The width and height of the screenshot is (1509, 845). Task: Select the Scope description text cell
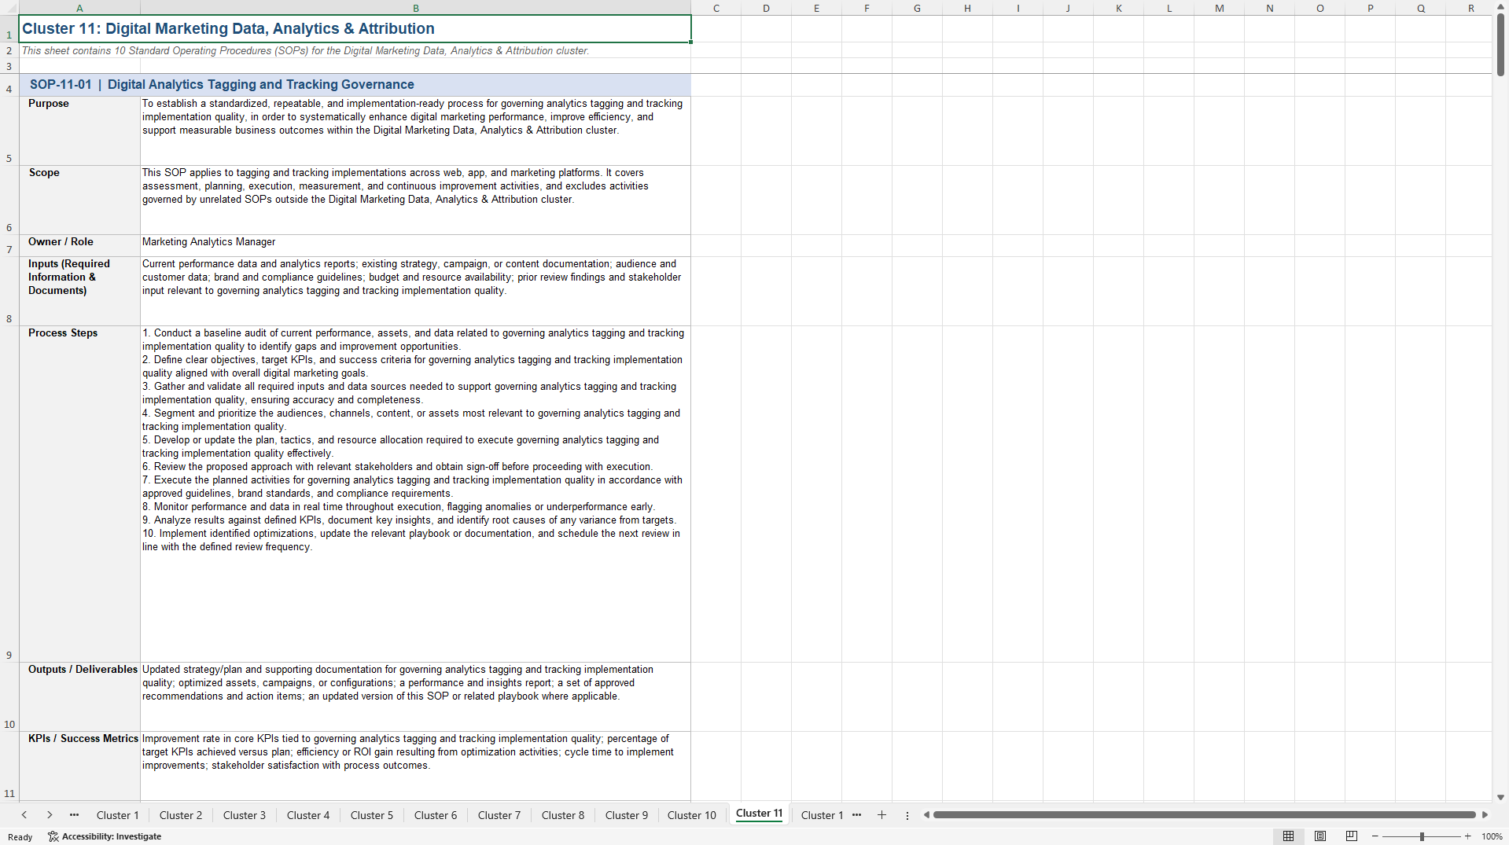(x=416, y=200)
